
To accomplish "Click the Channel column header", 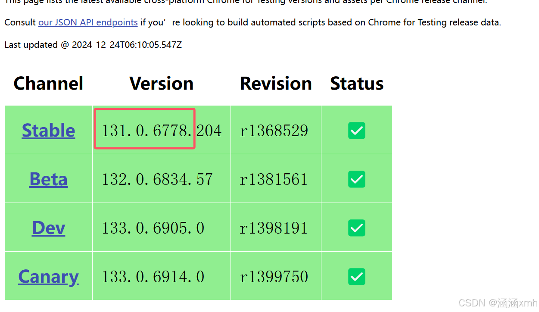I will coord(48,83).
